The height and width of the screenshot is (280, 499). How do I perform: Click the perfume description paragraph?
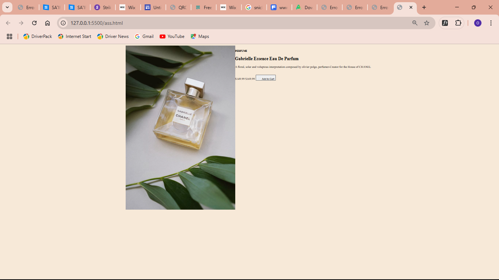click(303, 67)
